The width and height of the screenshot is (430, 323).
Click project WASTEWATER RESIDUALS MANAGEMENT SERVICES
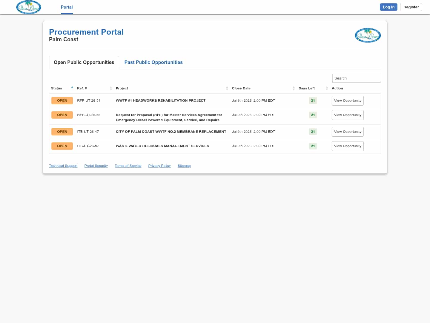[162, 146]
